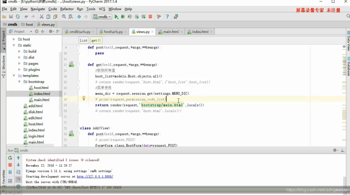The height and width of the screenshot is (195, 350).
Task: Open the VCS menu
Action: 102,9
